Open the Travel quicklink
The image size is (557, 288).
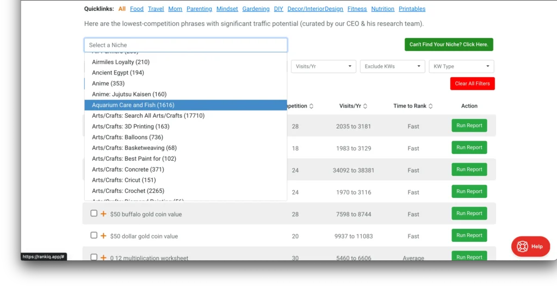click(x=156, y=9)
